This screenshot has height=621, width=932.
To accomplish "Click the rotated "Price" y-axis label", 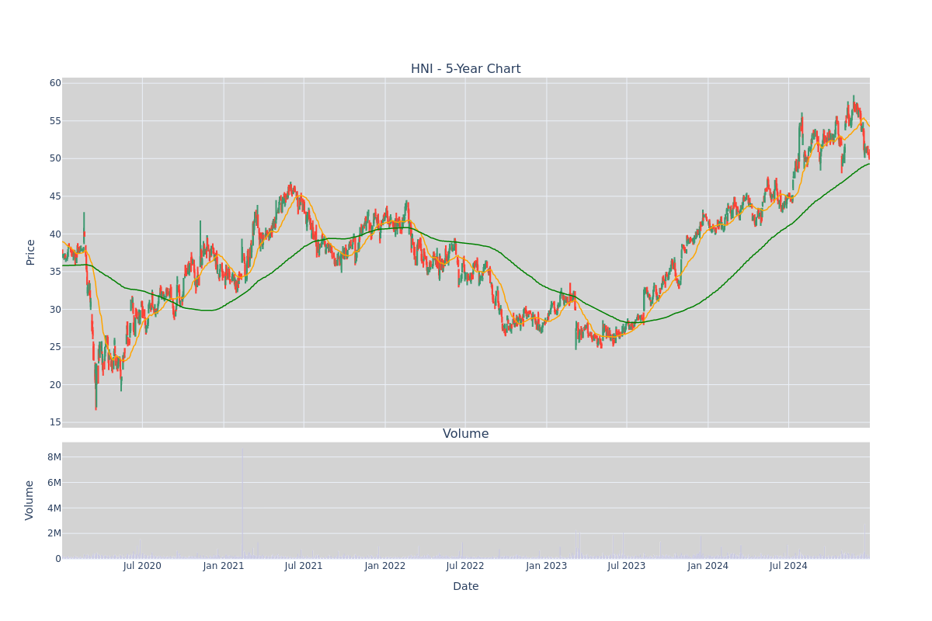I will tap(31, 252).
